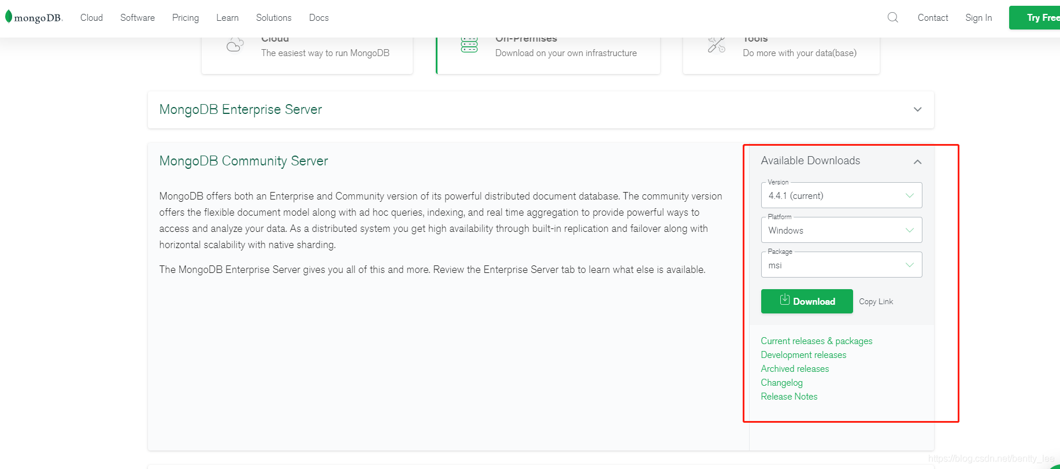Select the On-Premises download tab card
Image resolution: width=1060 pixels, height=469 pixels.
tap(548, 56)
